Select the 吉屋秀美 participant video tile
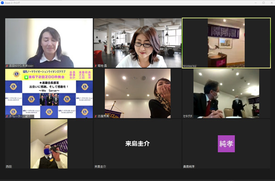The width and height of the screenshot is (275, 181). click(x=137, y=93)
